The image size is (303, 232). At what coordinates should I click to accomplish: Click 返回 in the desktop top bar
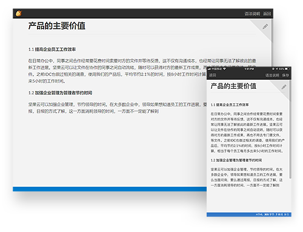tap(267, 13)
